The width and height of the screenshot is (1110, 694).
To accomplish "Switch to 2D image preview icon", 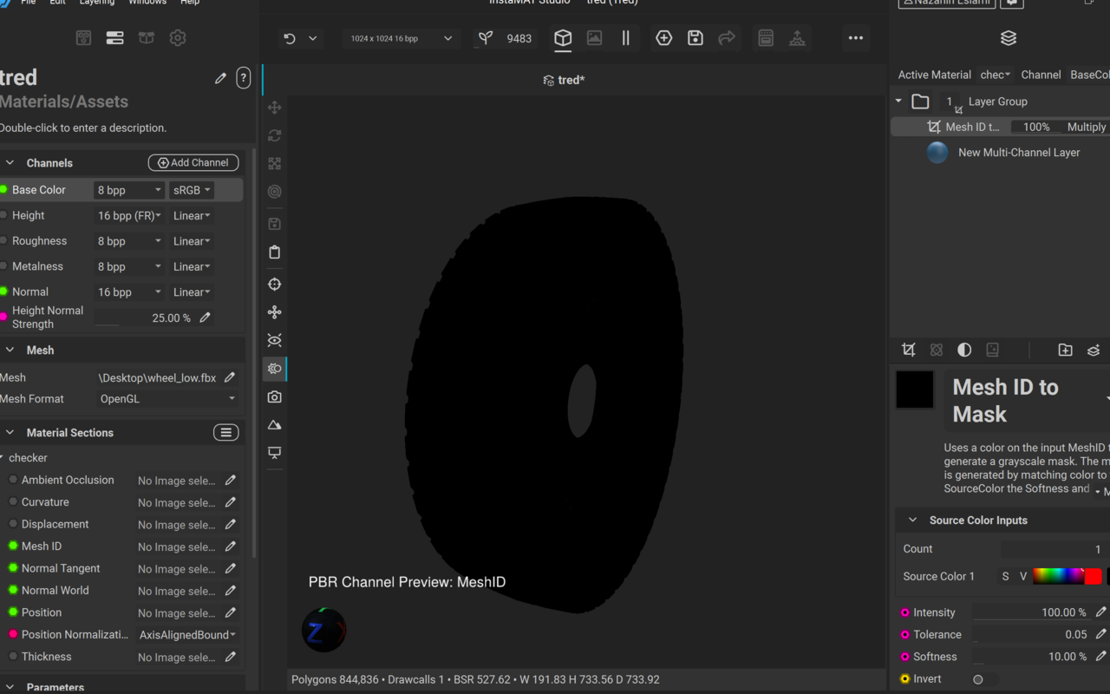I will tap(594, 38).
